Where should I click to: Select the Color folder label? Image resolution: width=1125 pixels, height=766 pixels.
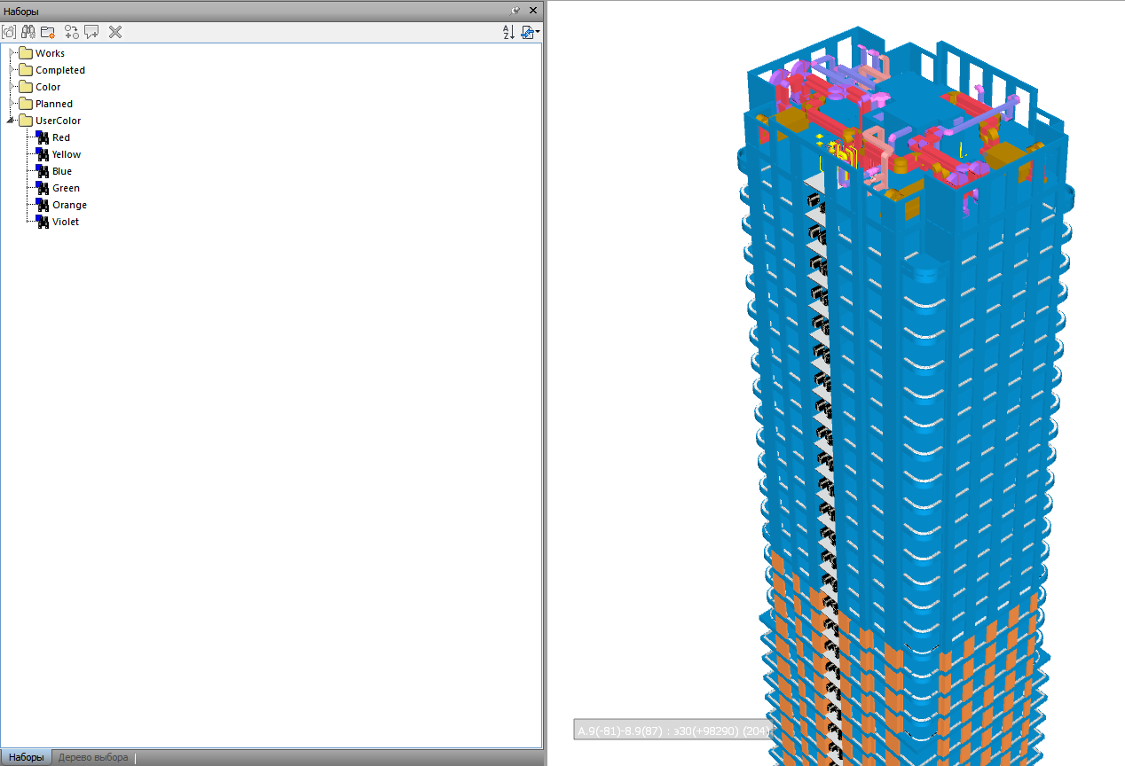(x=48, y=87)
